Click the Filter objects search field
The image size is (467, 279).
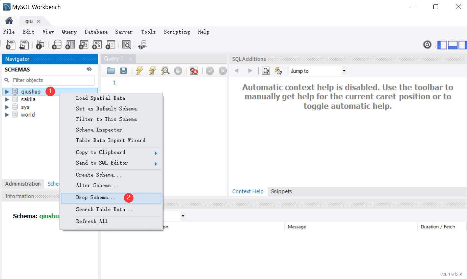pyautogui.click(x=53, y=80)
